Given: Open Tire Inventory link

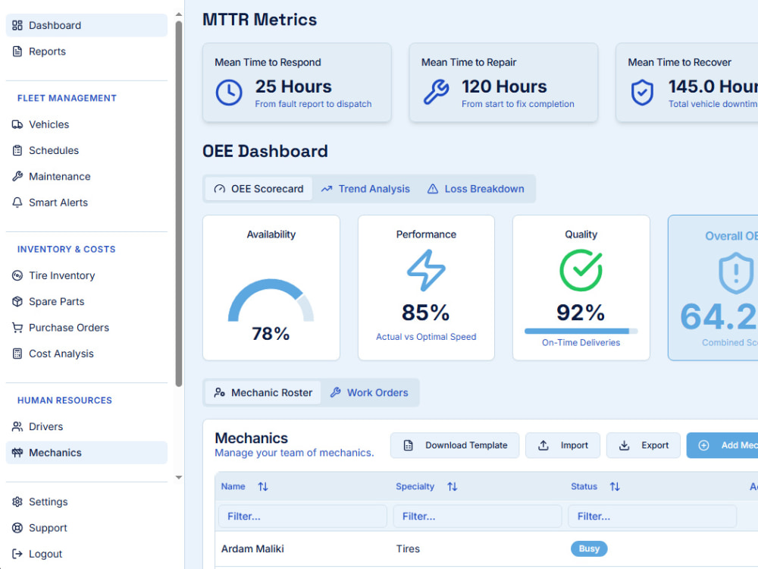Looking at the screenshot, I should pyautogui.click(x=86, y=276).
